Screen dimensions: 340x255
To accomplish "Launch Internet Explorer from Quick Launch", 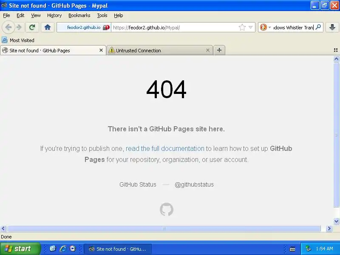I will (x=63, y=249).
